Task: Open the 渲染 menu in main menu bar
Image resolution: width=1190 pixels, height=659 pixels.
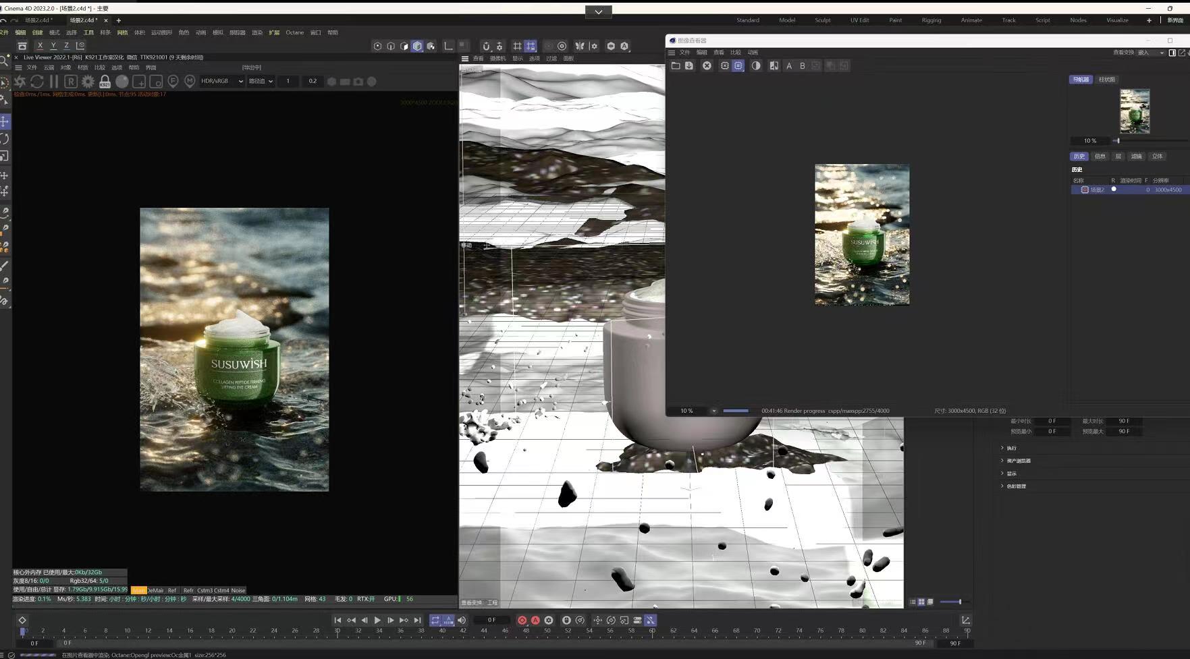Action: (256, 32)
